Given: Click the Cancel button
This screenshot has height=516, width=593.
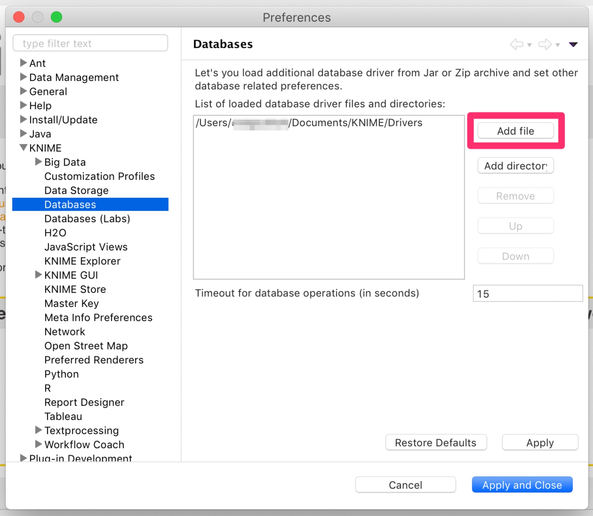Looking at the screenshot, I should 405,485.
